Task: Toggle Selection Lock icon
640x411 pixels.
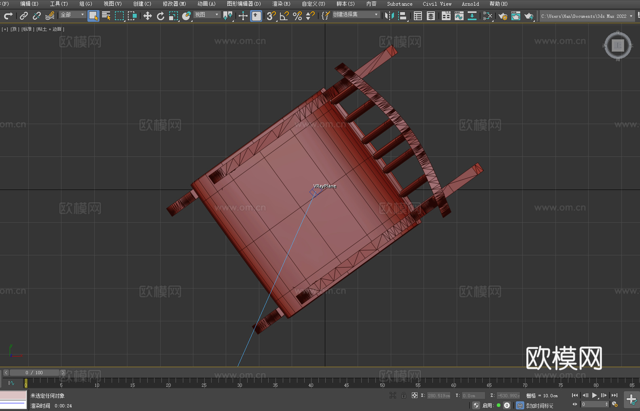Action: pyautogui.click(x=404, y=395)
